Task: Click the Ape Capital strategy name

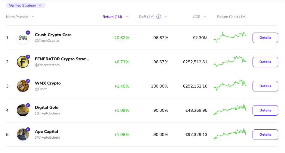Action: (x=46, y=132)
